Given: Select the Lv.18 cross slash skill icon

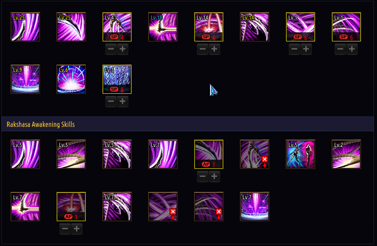Looking at the screenshot, I should pos(163,27).
